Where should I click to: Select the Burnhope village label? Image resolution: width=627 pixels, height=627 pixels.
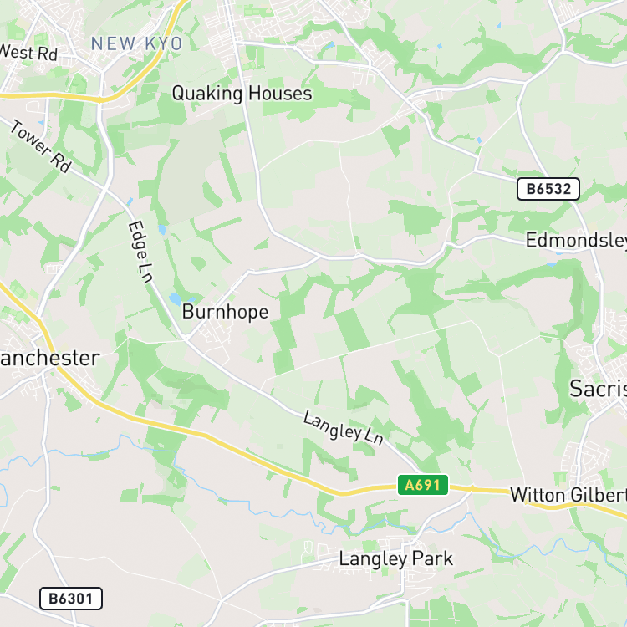(225, 312)
